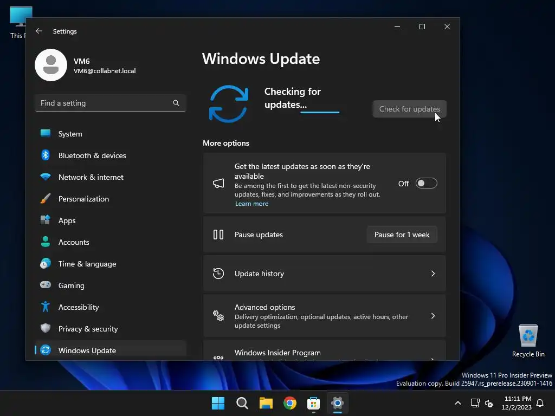Open notifications bell in taskbar

pyautogui.click(x=540, y=403)
